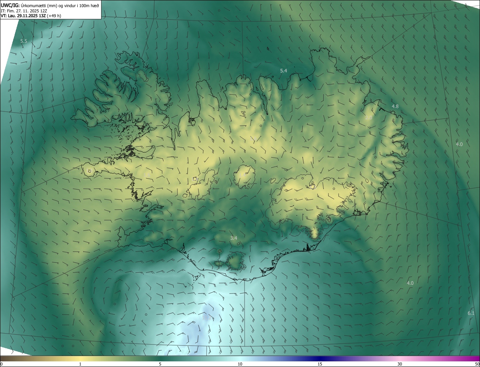Click the '30' tick on the color scale
480x367 pixels.
click(400, 364)
